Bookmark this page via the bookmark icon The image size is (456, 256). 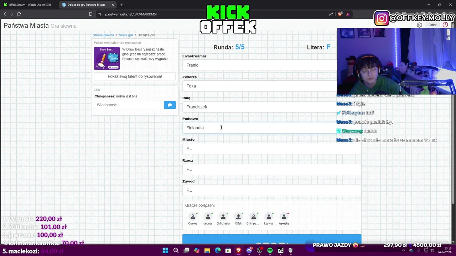pyautogui.click(x=90, y=14)
